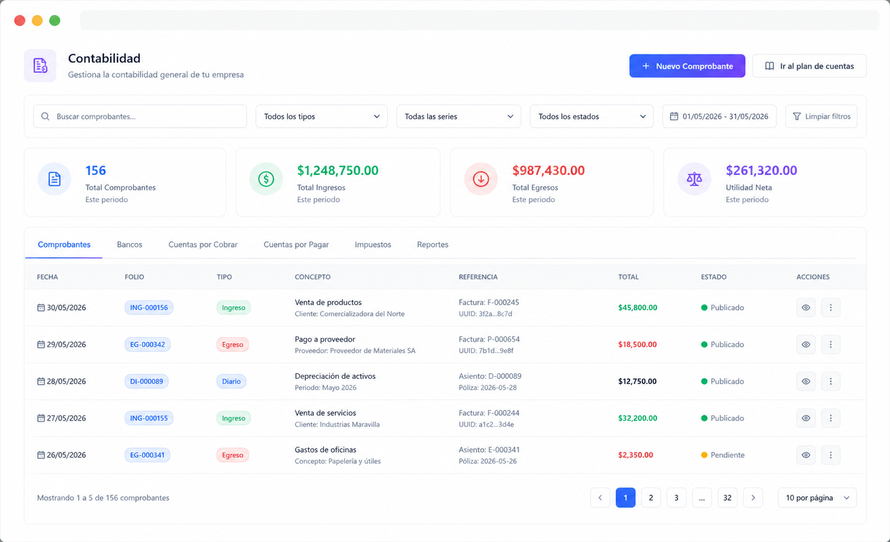Click Gastos de oficinas concept text
The image size is (890, 542).
tap(325, 450)
